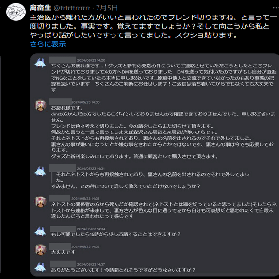Click blue creature avatar at 14:31 message
The height and width of the screenshot is (279, 279).
pyautogui.click(x=40, y=171)
